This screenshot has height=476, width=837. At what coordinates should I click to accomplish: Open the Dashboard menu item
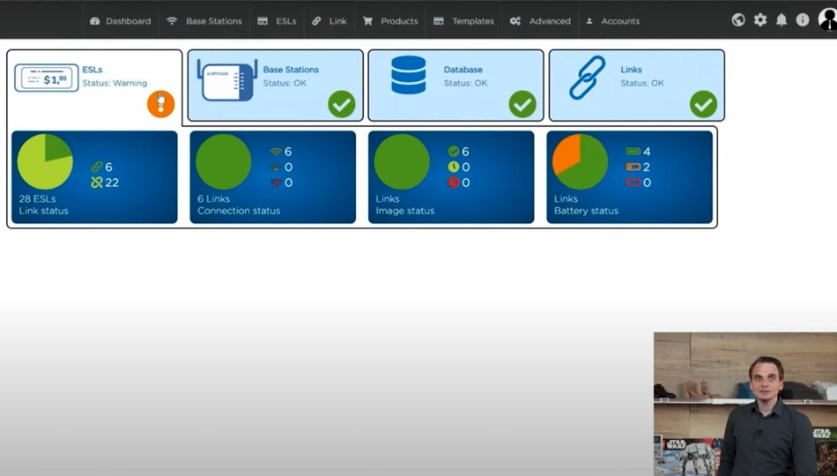pos(121,21)
